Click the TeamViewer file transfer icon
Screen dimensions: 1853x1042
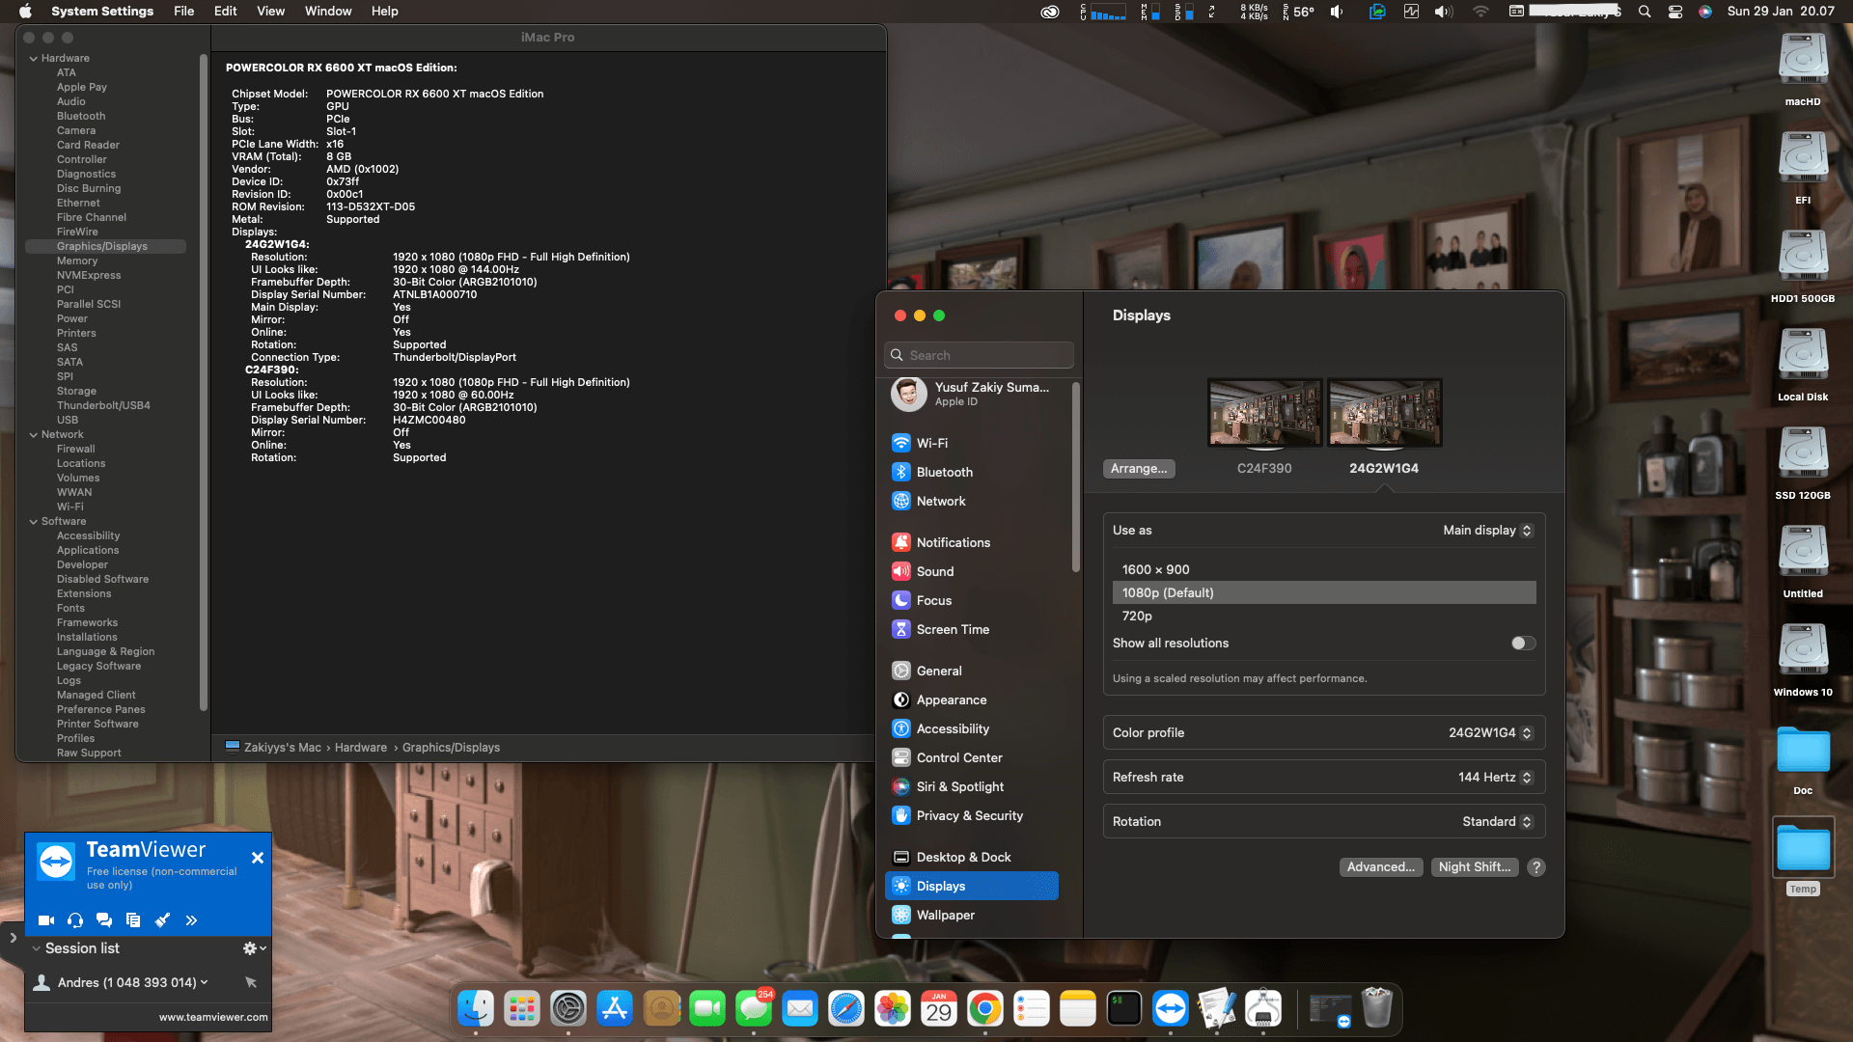[x=133, y=920]
